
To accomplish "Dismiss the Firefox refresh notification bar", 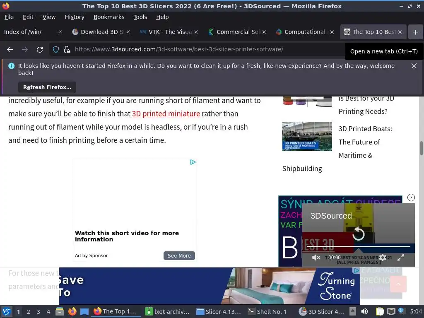I will coord(414,66).
